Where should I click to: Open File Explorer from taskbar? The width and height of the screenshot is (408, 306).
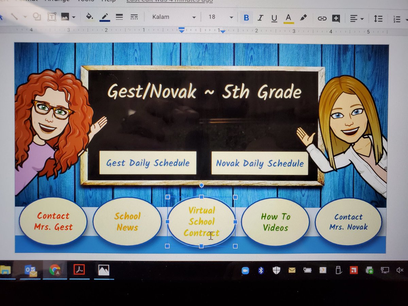5,270
